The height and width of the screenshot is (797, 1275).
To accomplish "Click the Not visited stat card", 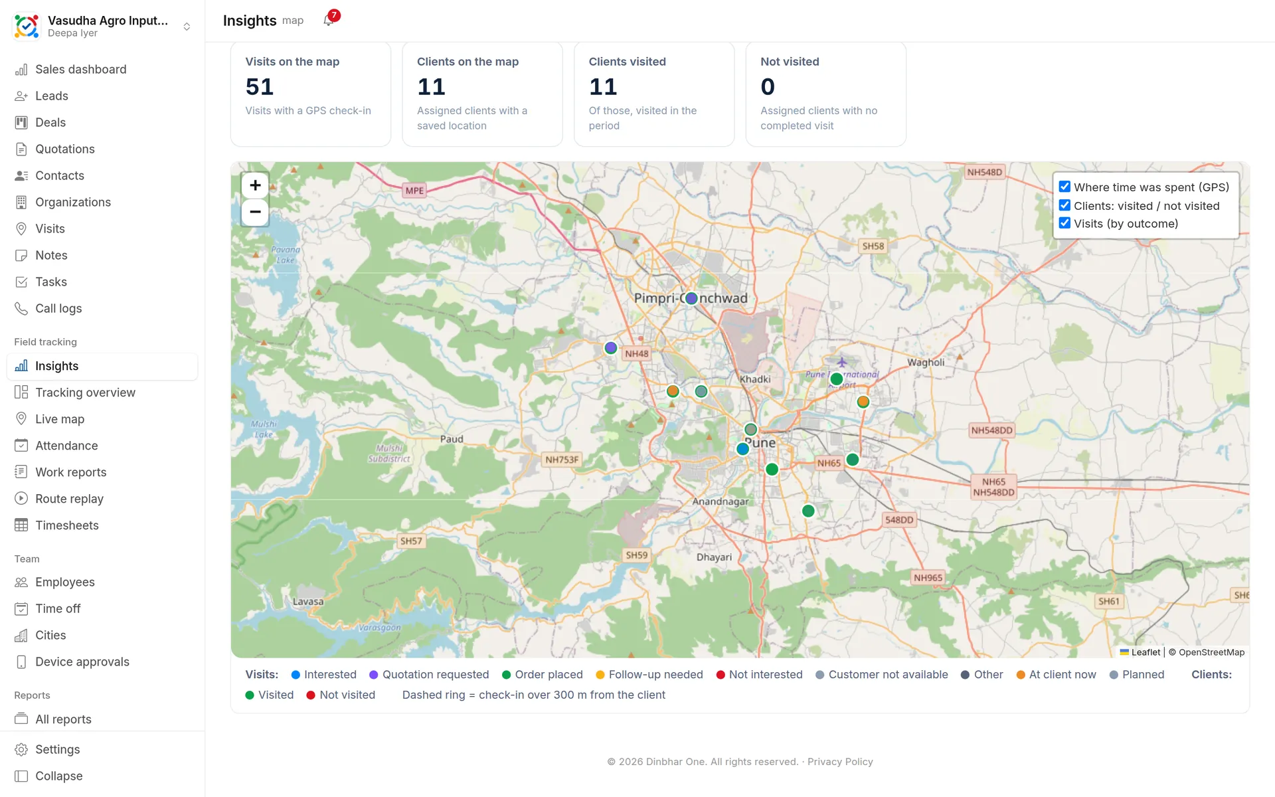I will click(826, 94).
